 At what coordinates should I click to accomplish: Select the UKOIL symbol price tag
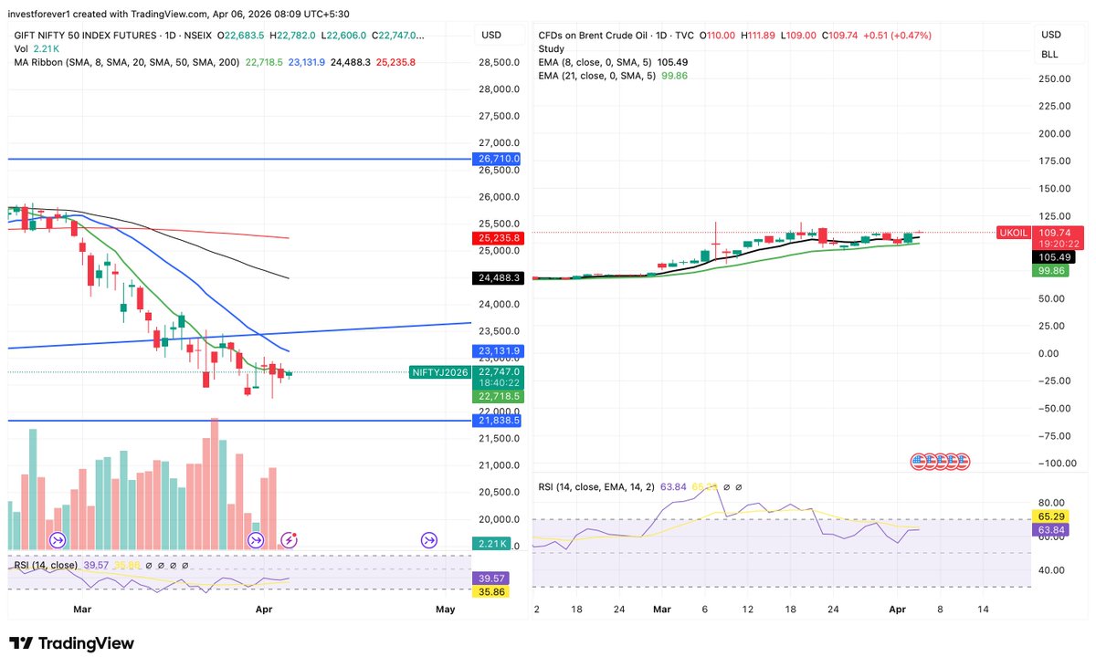click(x=1013, y=233)
